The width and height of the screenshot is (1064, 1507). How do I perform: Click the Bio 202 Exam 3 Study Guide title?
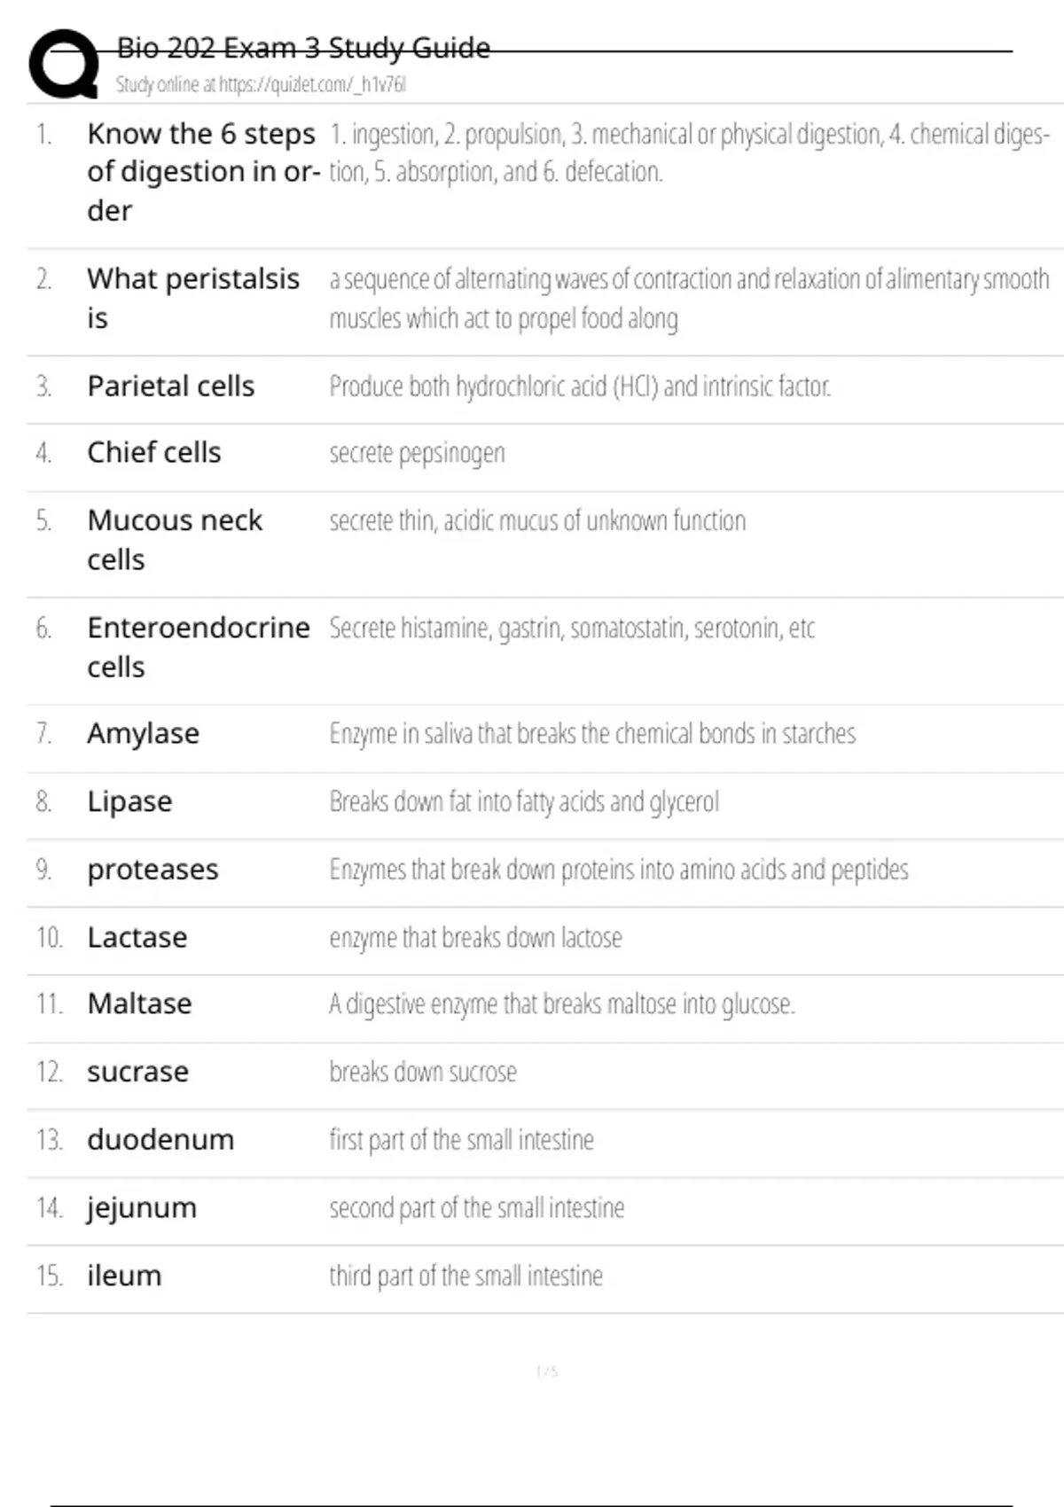(303, 48)
